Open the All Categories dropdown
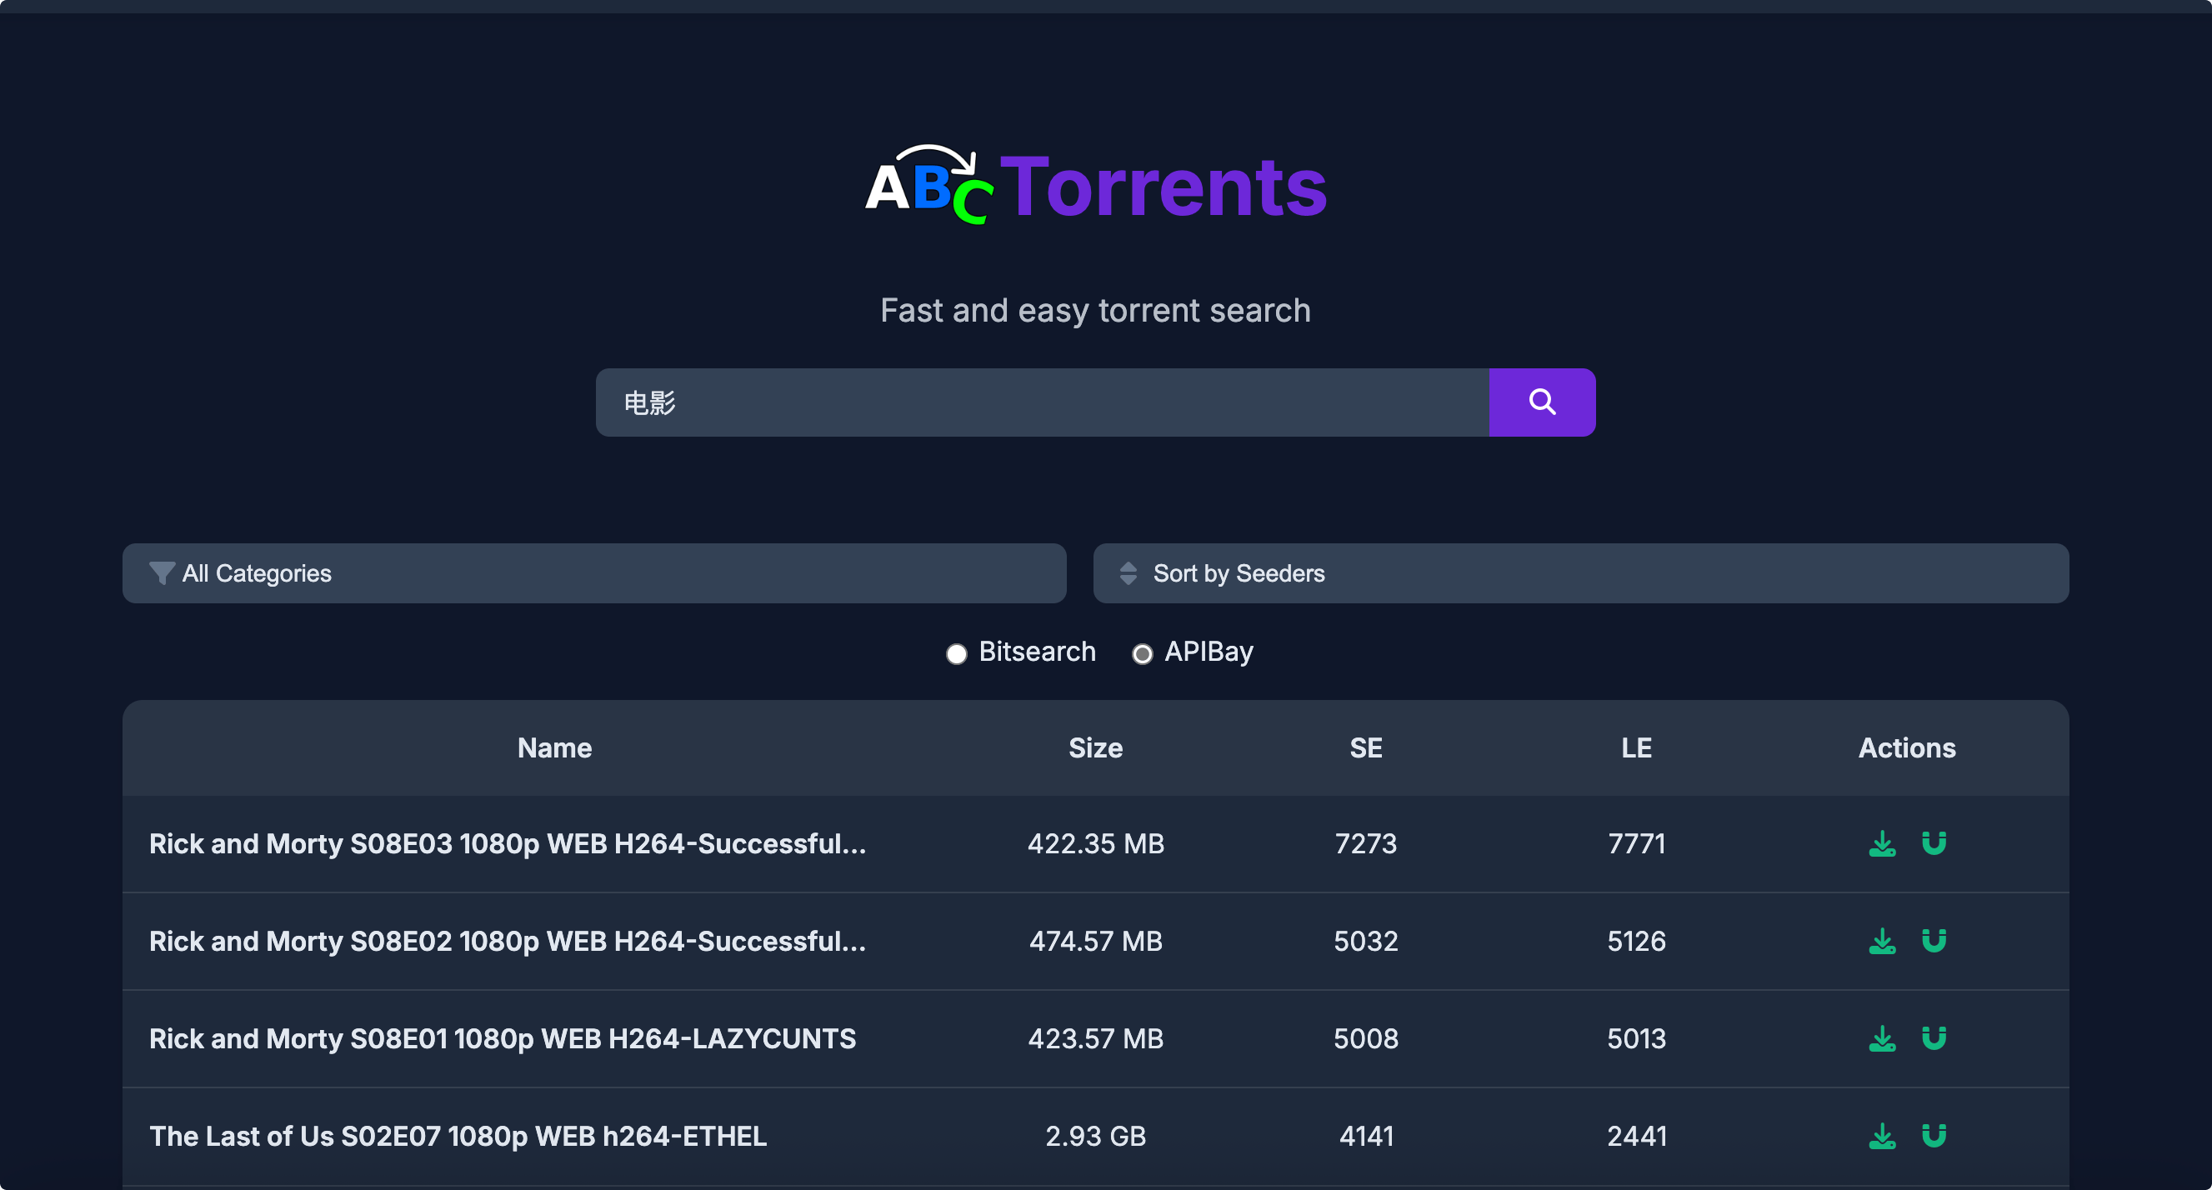The height and width of the screenshot is (1190, 2212). coord(593,572)
